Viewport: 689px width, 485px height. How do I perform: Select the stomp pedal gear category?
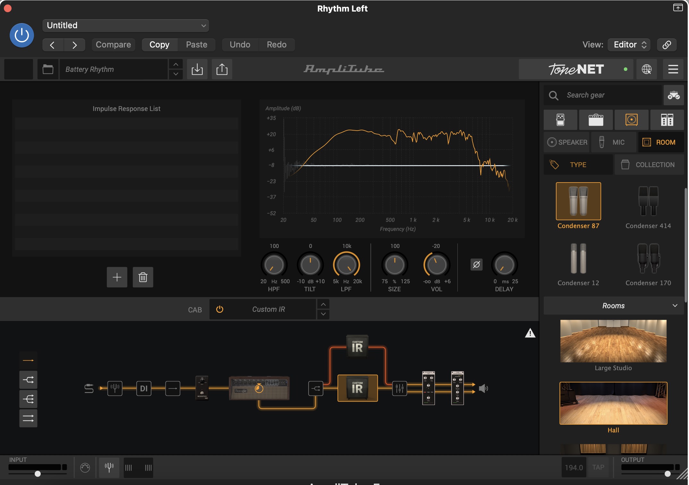click(560, 120)
